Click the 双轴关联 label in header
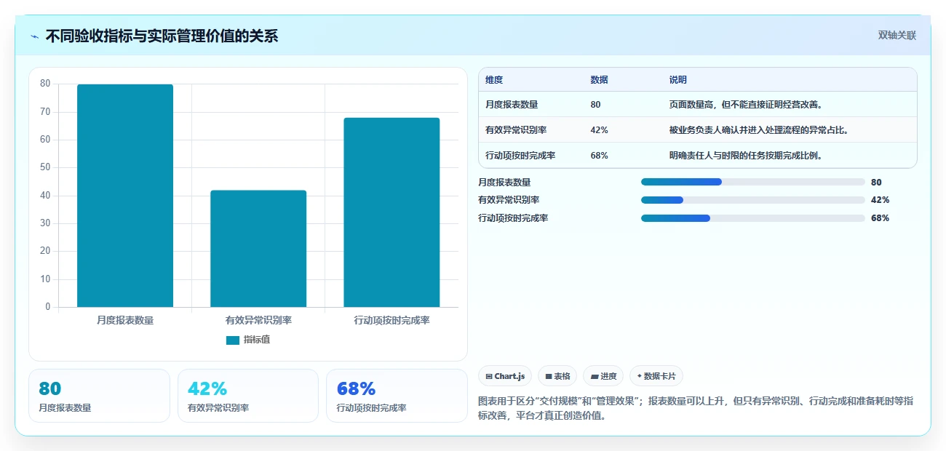 point(897,36)
